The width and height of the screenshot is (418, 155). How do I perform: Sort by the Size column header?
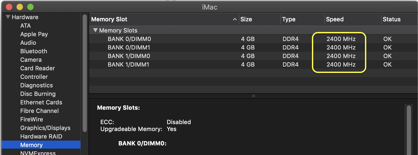click(246, 19)
